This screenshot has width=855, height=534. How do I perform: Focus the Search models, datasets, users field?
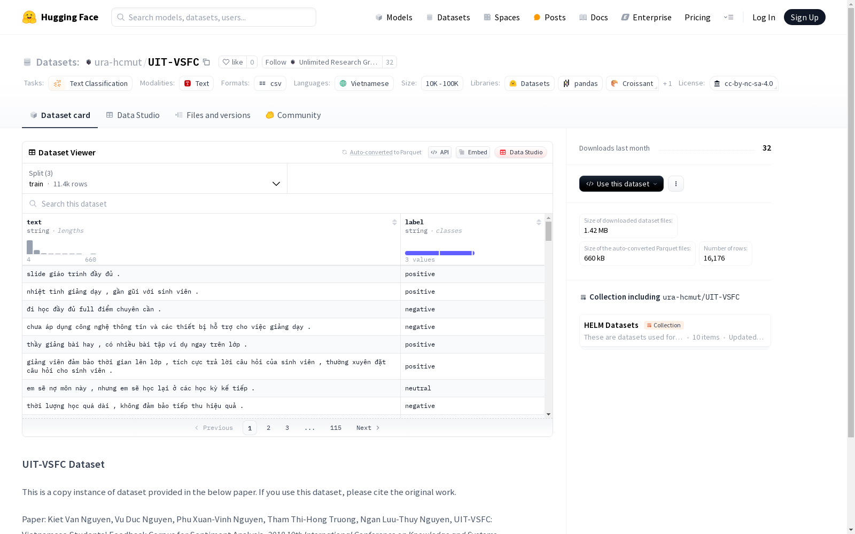[x=214, y=17]
